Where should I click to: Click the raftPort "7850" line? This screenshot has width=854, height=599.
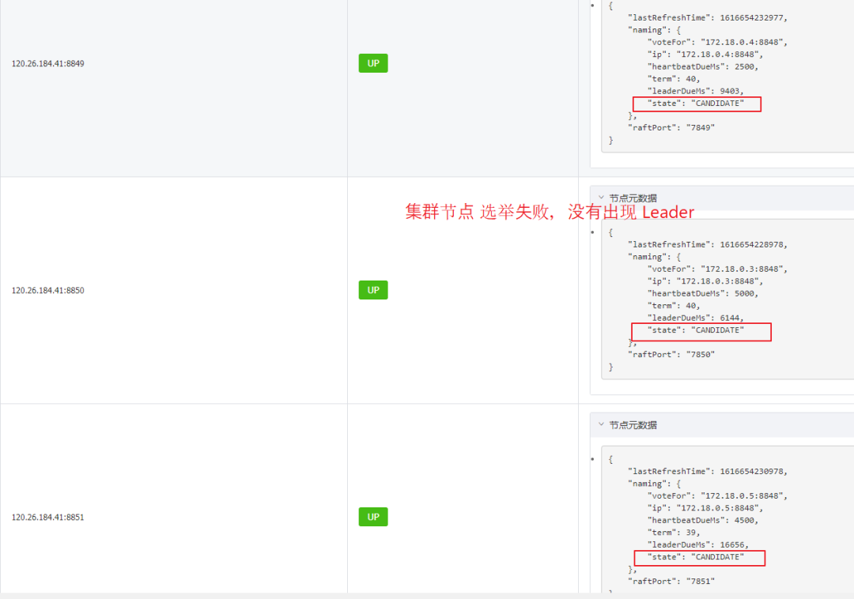pos(671,355)
